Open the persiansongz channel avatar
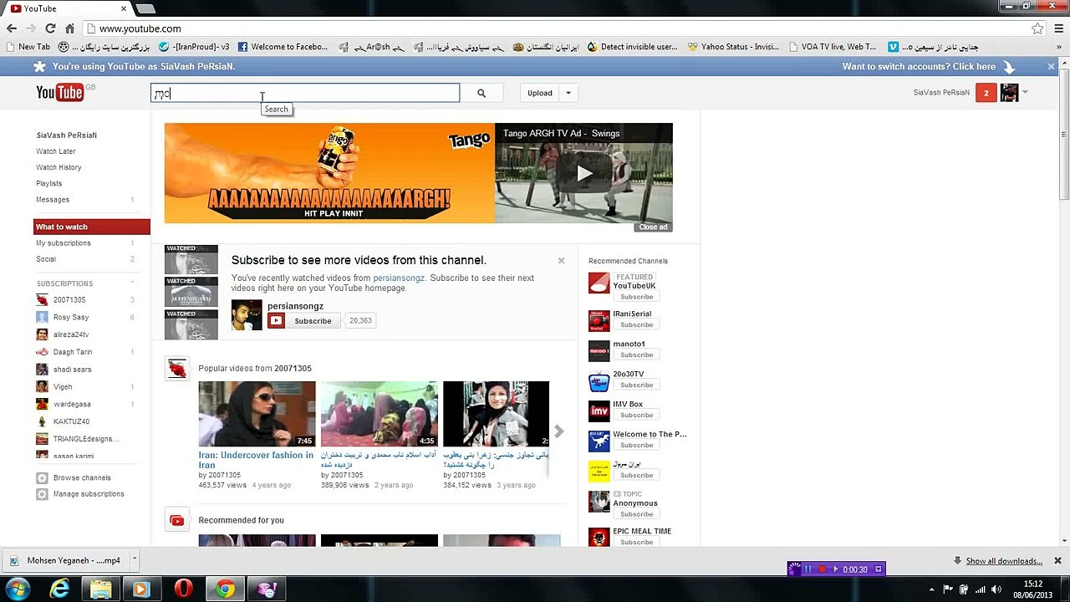Viewport: 1070px width, 602px height. tap(247, 314)
